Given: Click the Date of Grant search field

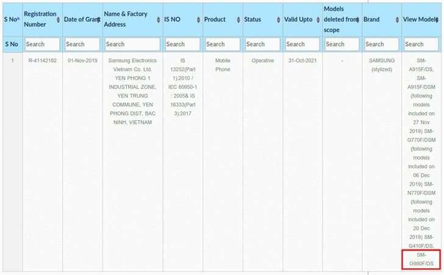Looking at the screenshot, I should [82, 44].
